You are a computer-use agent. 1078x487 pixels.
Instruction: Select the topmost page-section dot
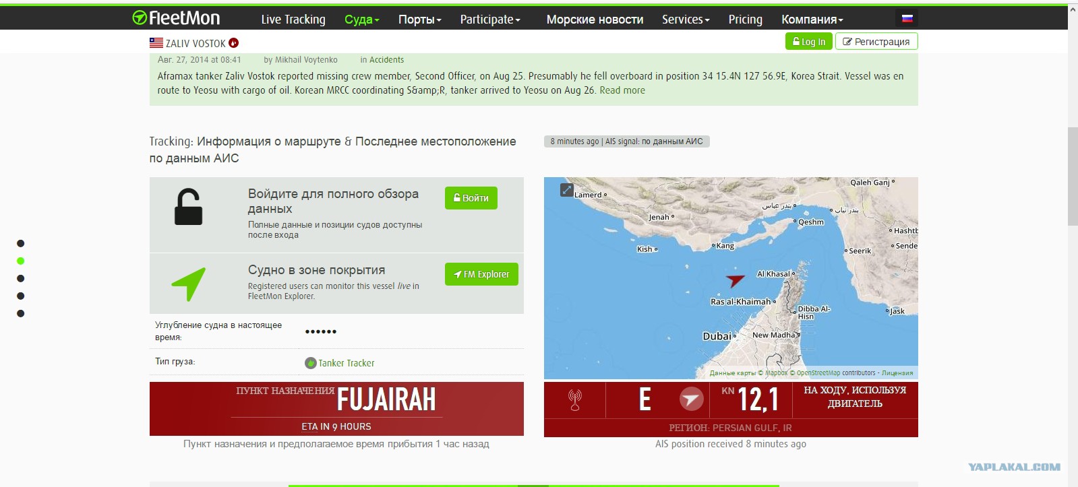tap(21, 243)
